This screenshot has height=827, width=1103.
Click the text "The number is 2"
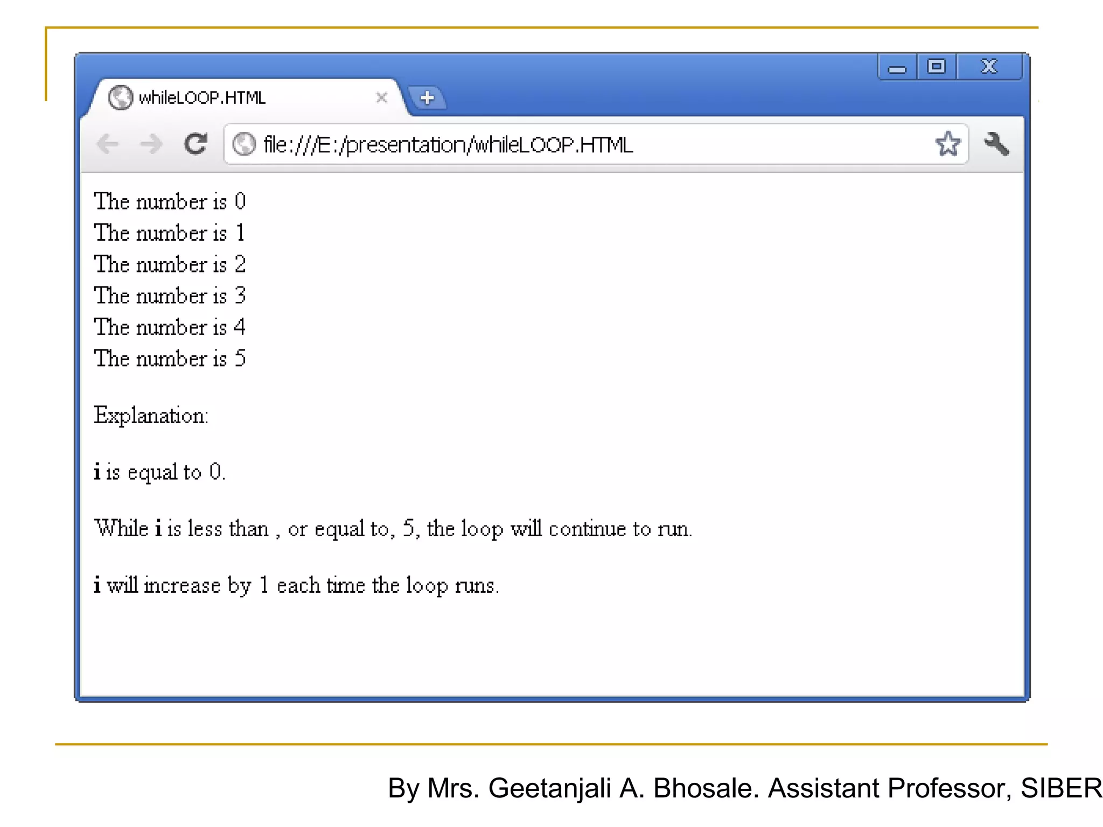tap(170, 264)
